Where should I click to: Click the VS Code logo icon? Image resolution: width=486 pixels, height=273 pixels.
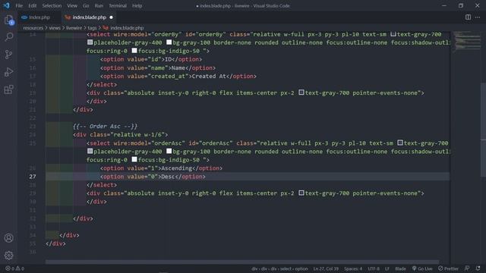point(6,5)
